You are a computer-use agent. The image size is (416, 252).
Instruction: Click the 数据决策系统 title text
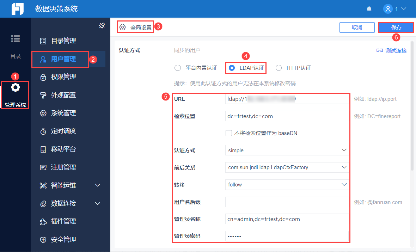pyautogui.click(x=56, y=9)
